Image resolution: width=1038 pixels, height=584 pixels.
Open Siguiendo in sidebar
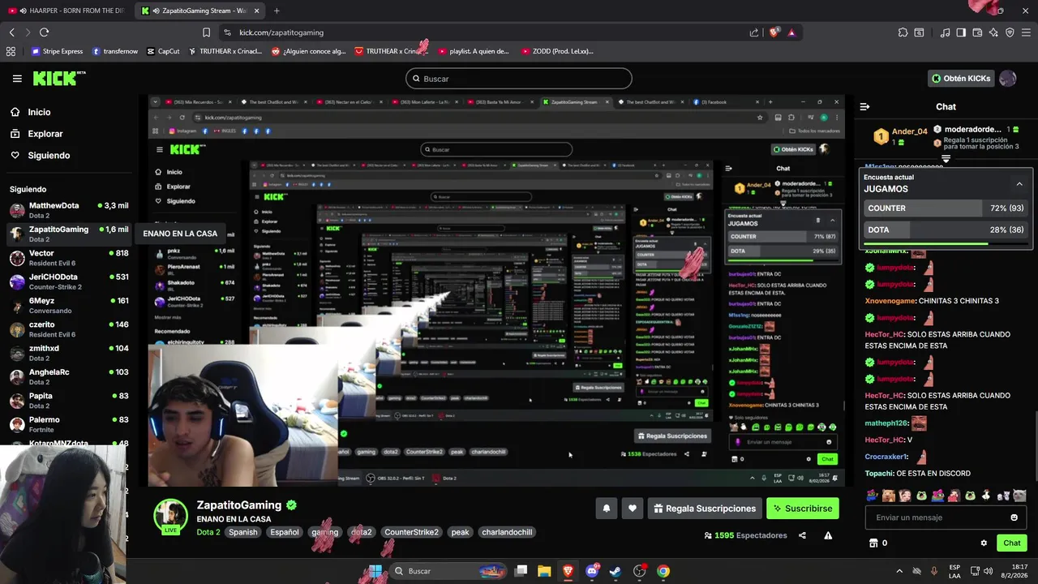point(49,155)
